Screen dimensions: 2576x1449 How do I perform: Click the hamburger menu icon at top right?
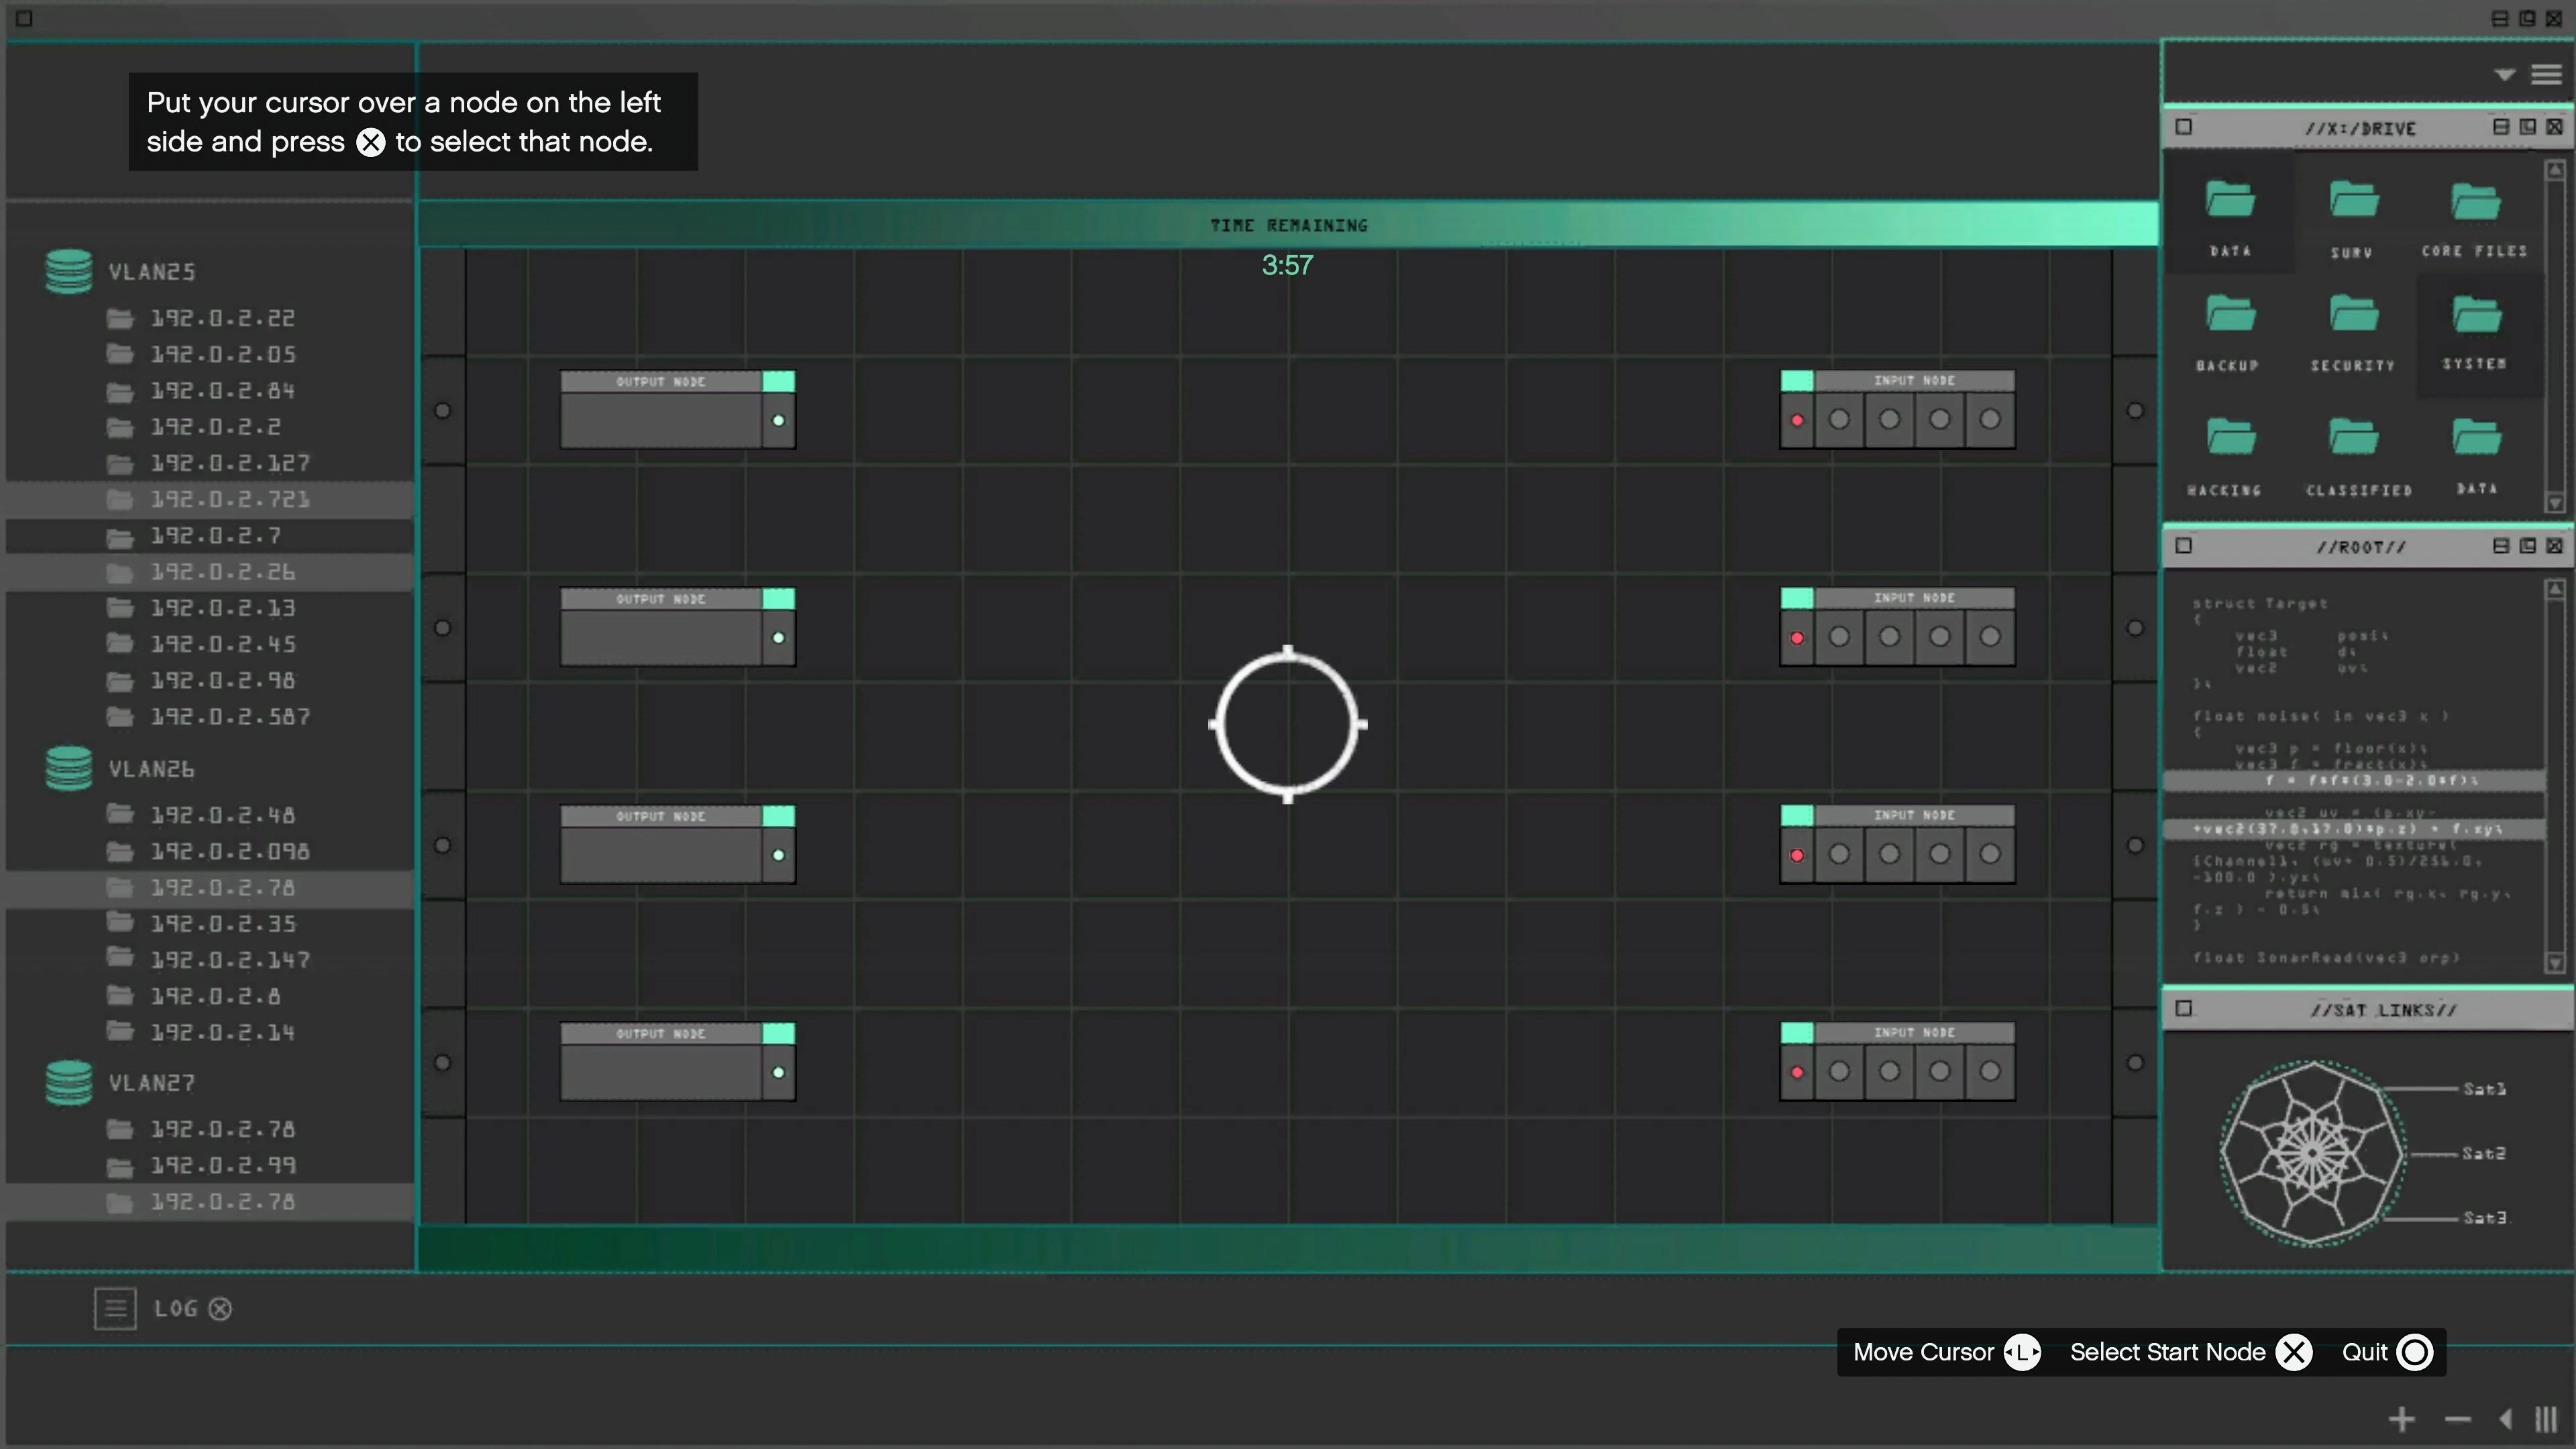[2546, 75]
